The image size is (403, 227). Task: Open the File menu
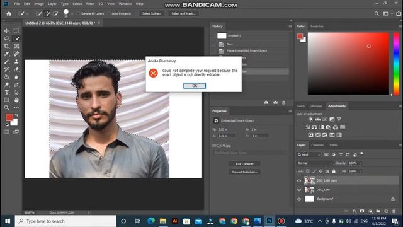[x=17, y=4]
